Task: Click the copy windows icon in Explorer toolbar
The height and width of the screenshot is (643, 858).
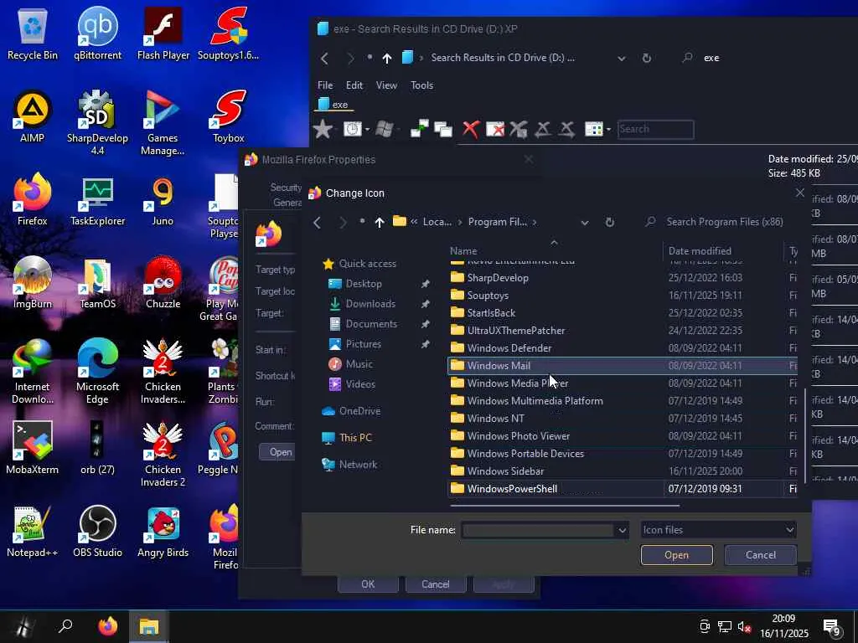Action: 442,129
